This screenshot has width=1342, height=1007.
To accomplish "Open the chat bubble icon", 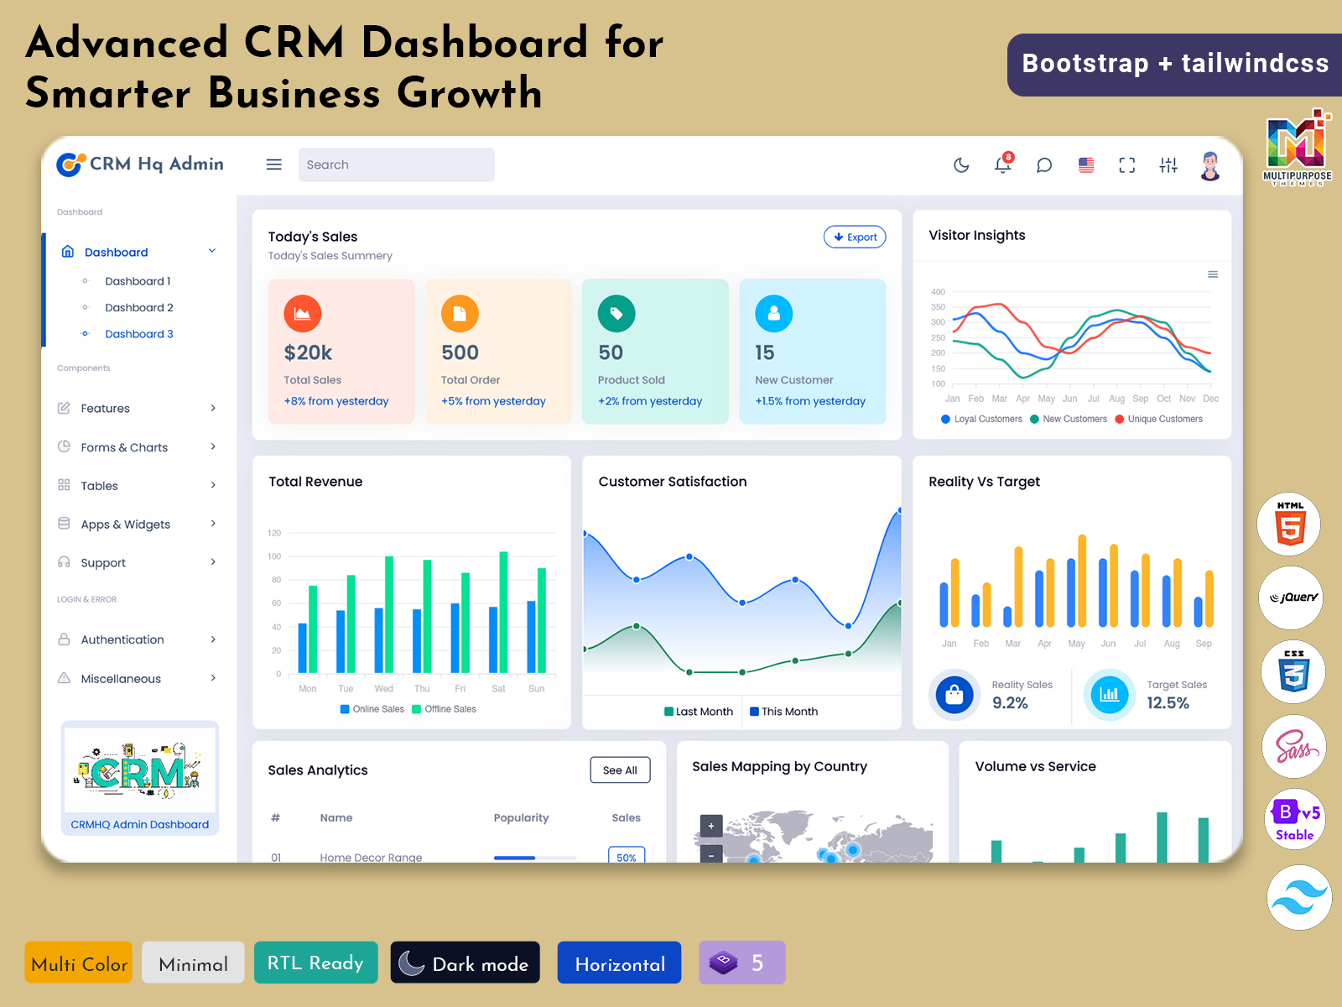I will click(x=1044, y=165).
